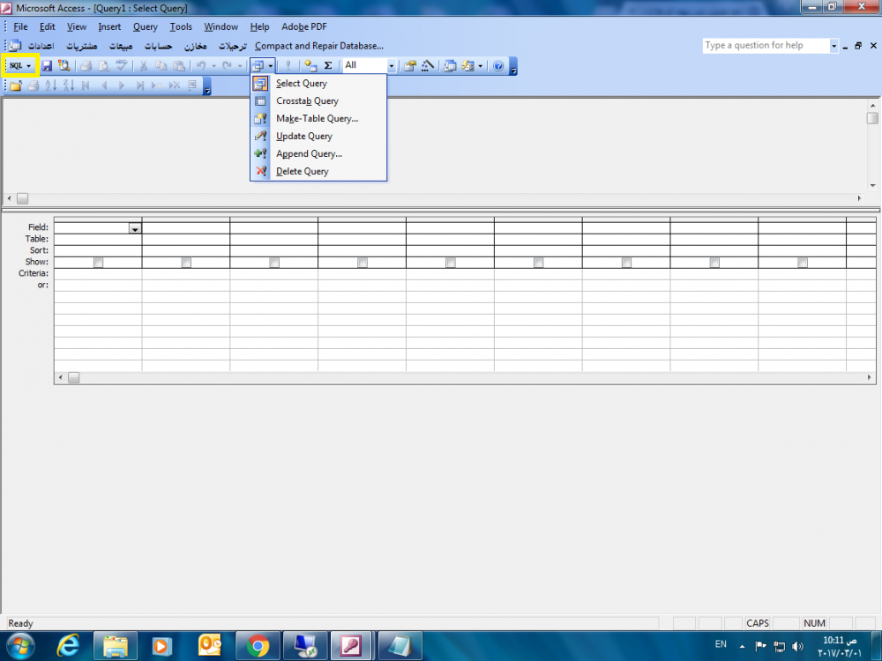The image size is (882, 661).
Task: Toggle Show checkbox in first grid column
Action: pos(99,263)
